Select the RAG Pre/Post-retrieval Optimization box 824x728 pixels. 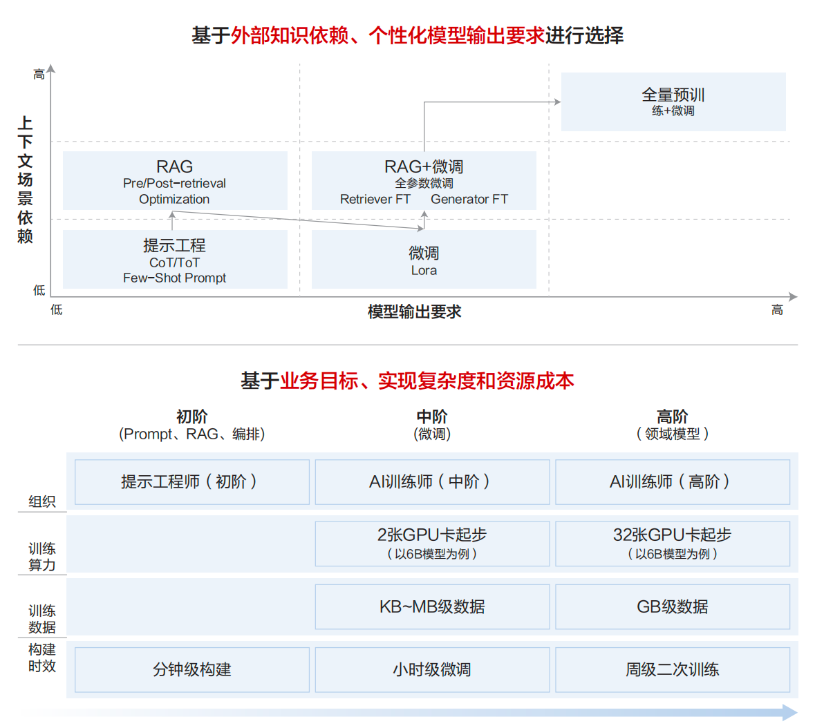click(x=175, y=181)
